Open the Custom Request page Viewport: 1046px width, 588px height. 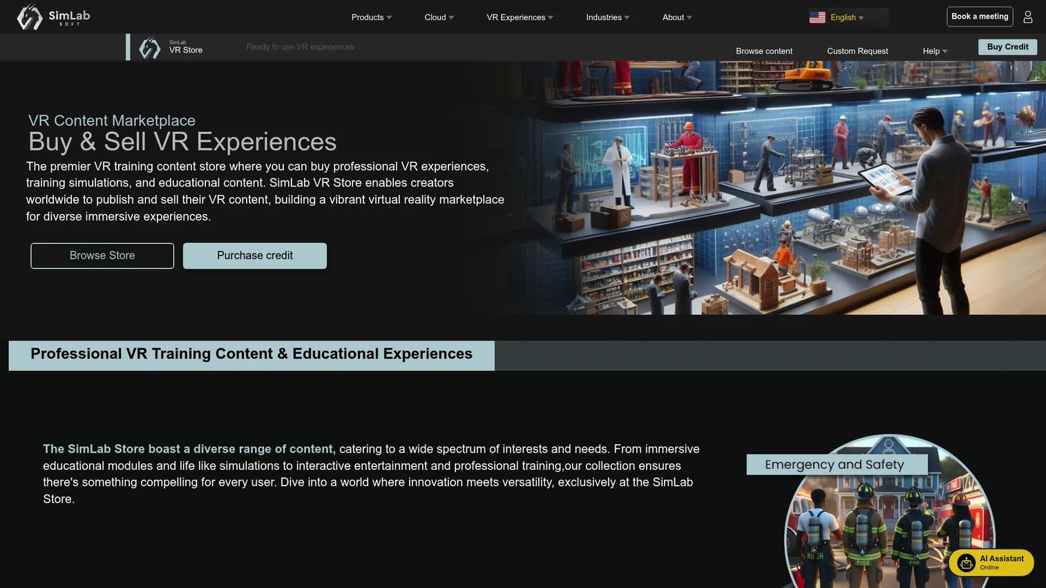857,51
